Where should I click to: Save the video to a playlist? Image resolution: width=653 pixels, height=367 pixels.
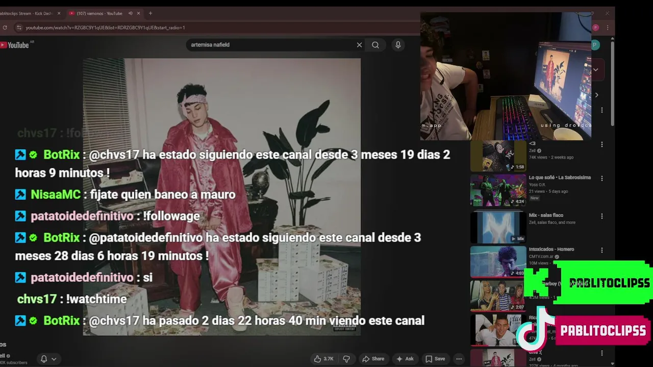(x=435, y=359)
